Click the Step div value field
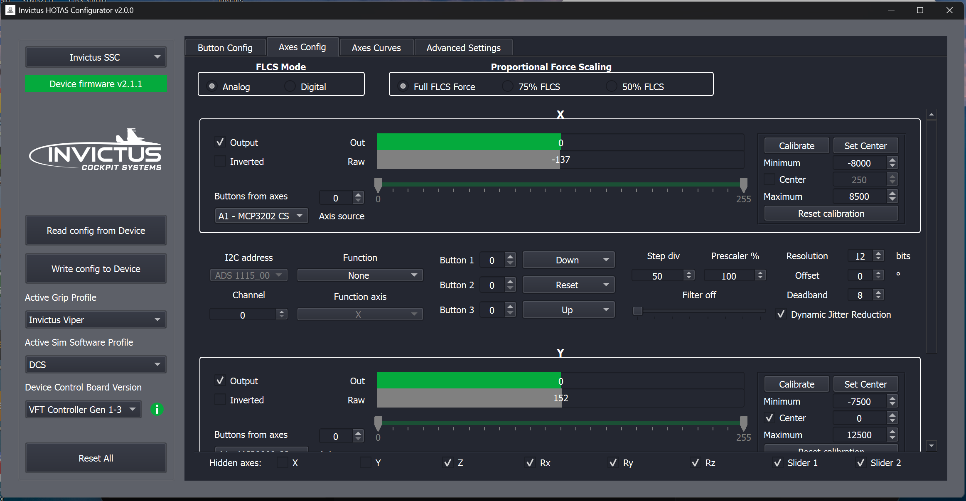 point(657,276)
